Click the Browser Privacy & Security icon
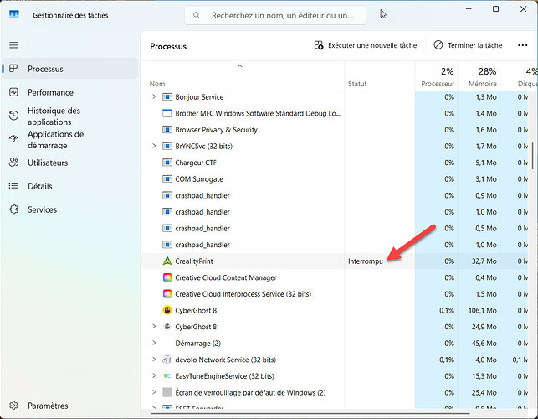Screen dimensions: 538x419 pos(167,130)
